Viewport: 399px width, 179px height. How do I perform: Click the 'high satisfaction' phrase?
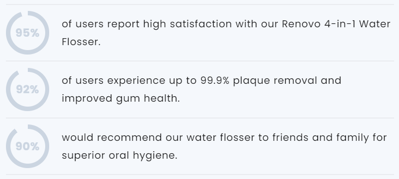pos(187,24)
